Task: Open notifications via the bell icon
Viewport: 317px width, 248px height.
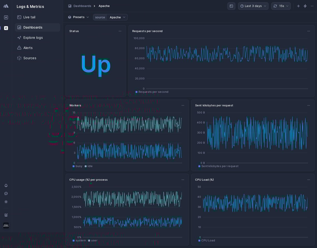Action: coord(6,185)
